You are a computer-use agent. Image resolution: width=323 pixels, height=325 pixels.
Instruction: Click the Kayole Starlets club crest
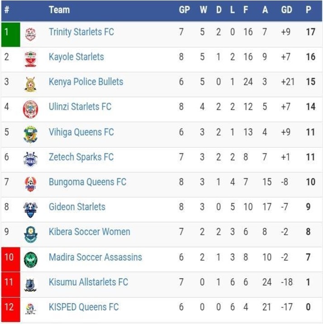[x=30, y=59]
